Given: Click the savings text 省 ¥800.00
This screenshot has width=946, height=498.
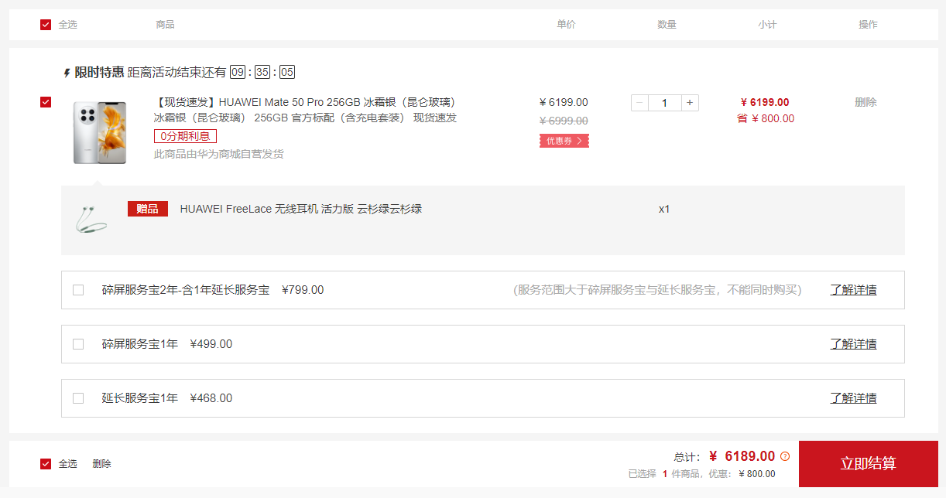Looking at the screenshot, I should coord(766,118).
